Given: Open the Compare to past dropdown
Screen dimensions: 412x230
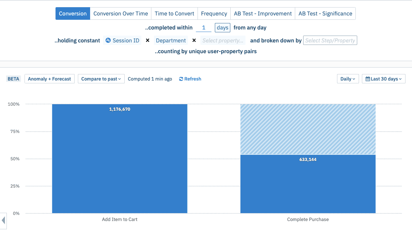Looking at the screenshot, I should pyautogui.click(x=101, y=79).
